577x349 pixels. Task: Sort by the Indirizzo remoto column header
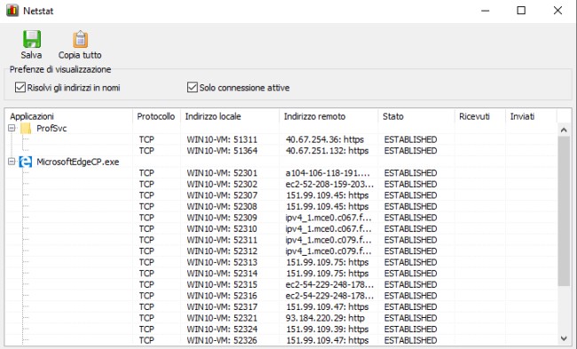click(x=328, y=116)
